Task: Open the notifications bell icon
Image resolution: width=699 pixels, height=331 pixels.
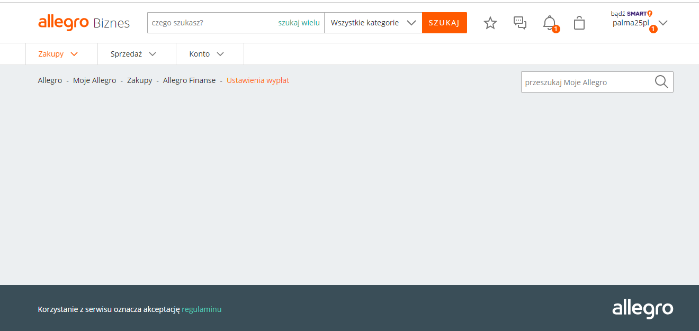Action: click(550, 23)
